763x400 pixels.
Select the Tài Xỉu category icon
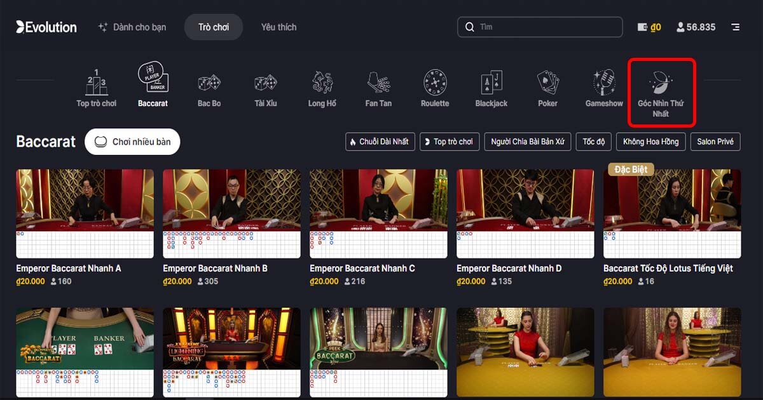pyautogui.click(x=266, y=83)
